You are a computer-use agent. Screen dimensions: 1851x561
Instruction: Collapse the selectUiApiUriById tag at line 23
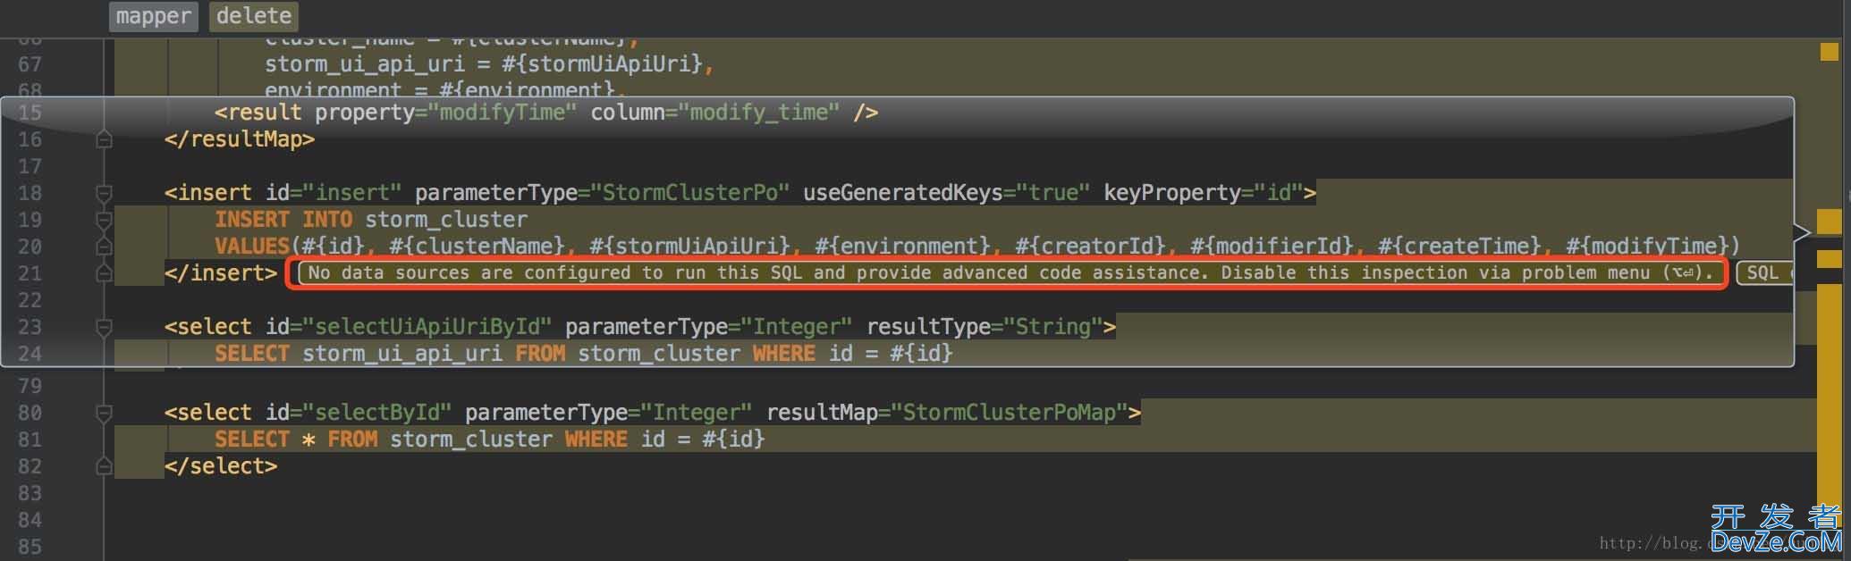pos(104,327)
